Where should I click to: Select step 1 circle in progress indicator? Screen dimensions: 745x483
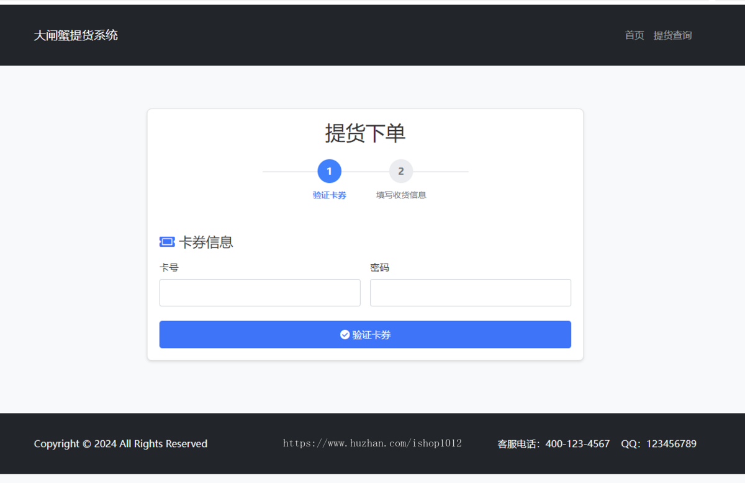329,171
